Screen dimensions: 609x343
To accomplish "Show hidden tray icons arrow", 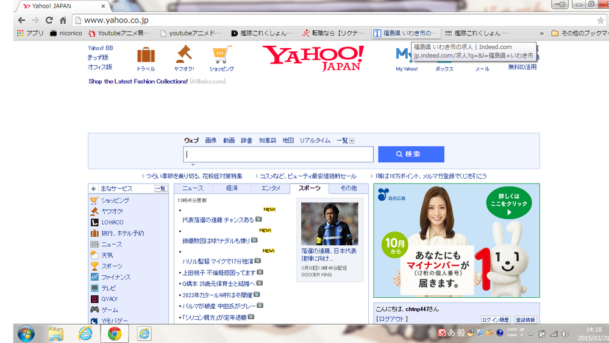I will point(530,334).
